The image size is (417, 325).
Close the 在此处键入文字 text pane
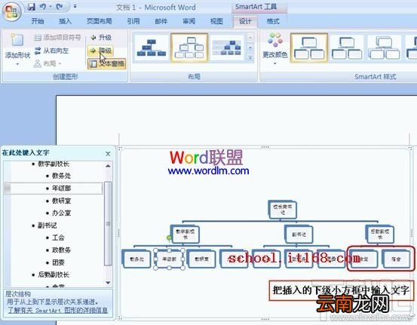[108, 154]
